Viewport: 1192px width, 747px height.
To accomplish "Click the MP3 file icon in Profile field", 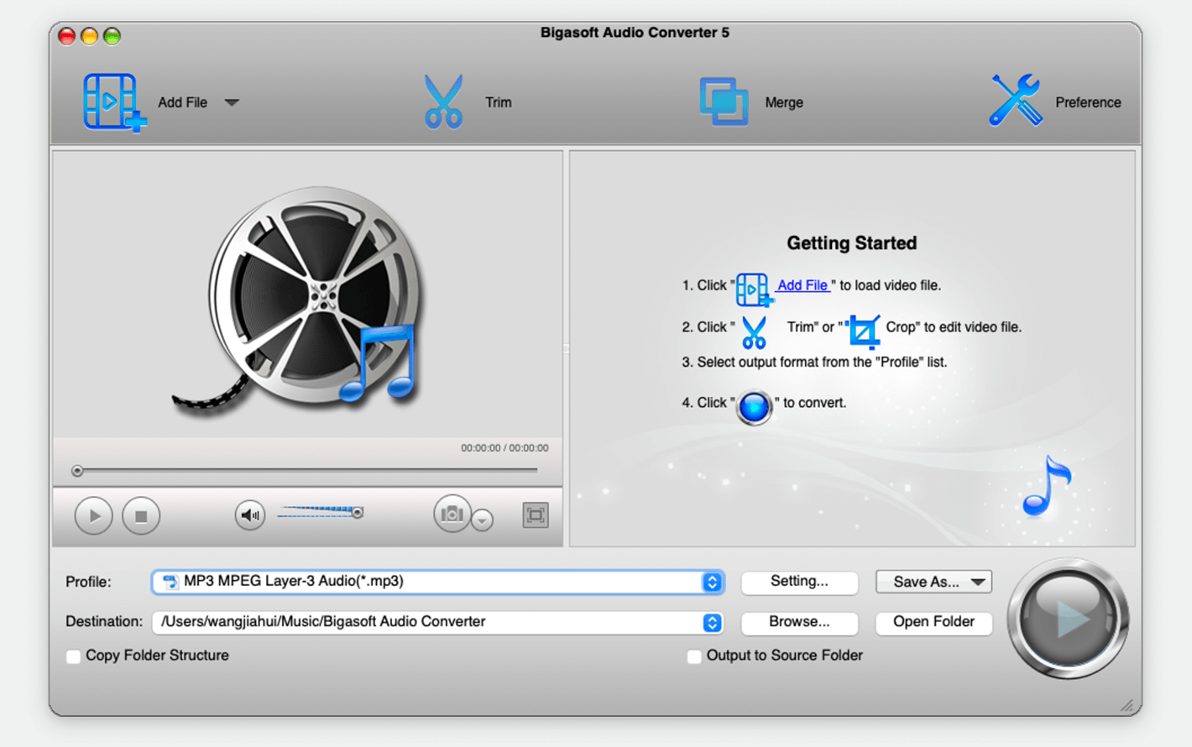I will (x=170, y=582).
